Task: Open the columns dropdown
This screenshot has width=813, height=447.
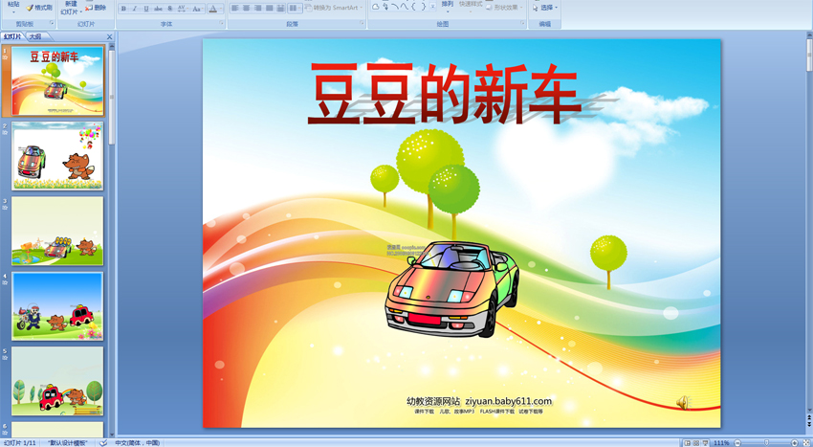Action: pyautogui.click(x=295, y=9)
